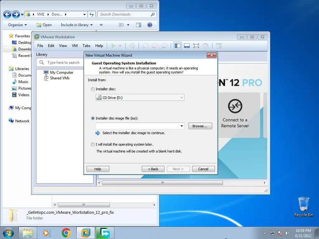Click the Google Chrome taskbar icon
This screenshot has height=239, width=319.
click(66, 233)
